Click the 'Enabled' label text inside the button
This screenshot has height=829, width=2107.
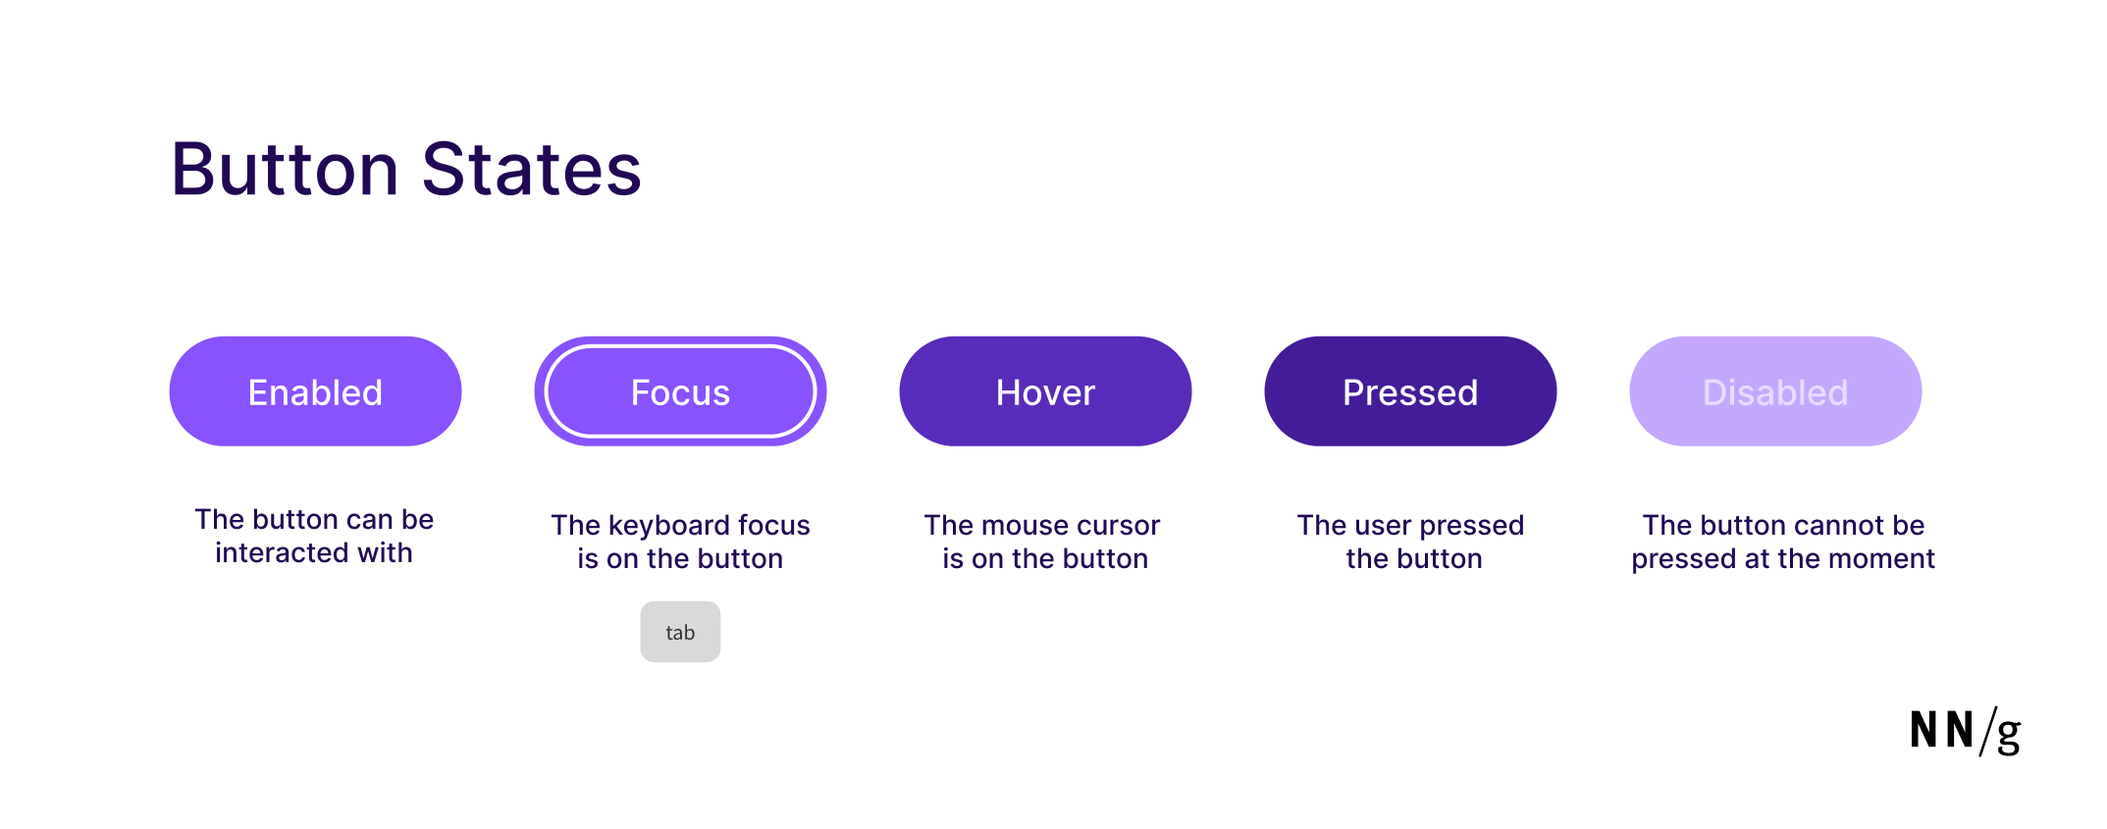pos(315,392)
